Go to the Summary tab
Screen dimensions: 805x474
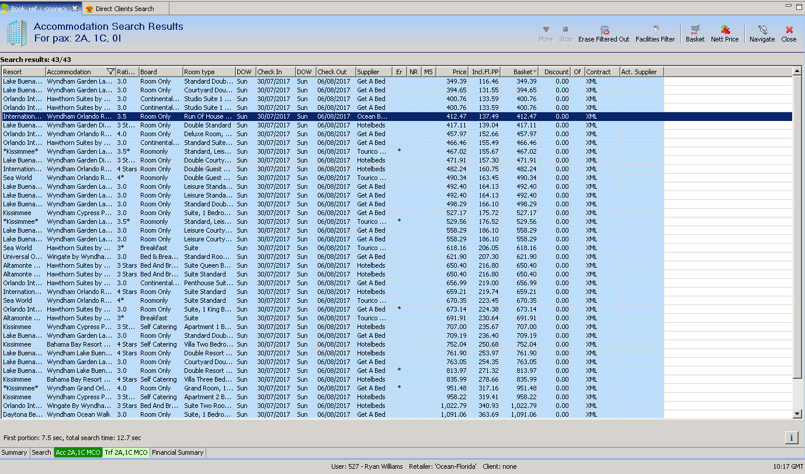click(x=15, y=452)
